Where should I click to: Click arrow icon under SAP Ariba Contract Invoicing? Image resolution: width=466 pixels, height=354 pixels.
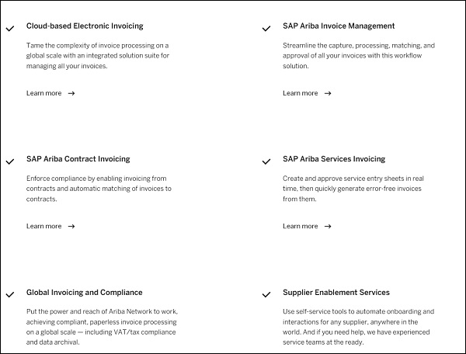[71, 227]
